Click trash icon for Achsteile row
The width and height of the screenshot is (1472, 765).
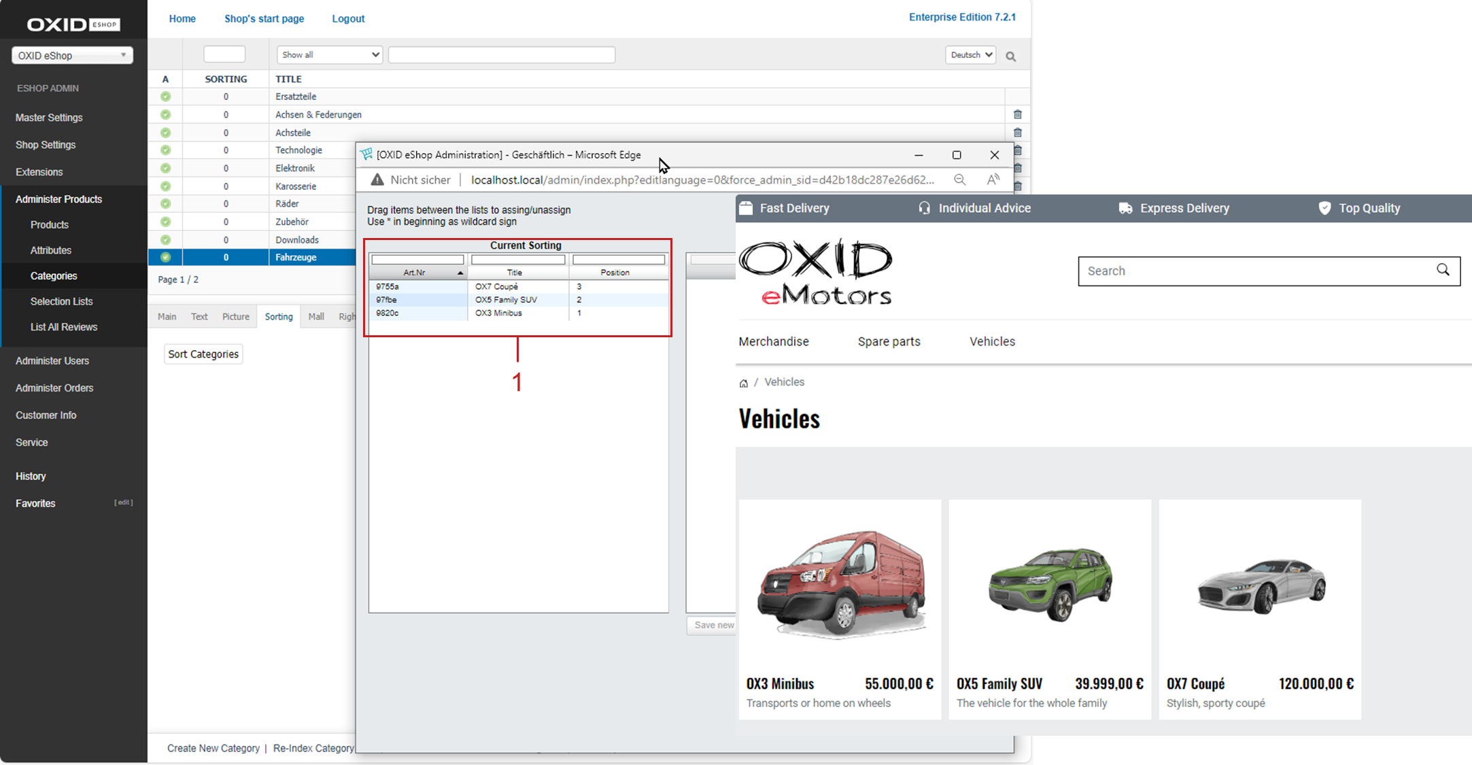[1018, 133]
